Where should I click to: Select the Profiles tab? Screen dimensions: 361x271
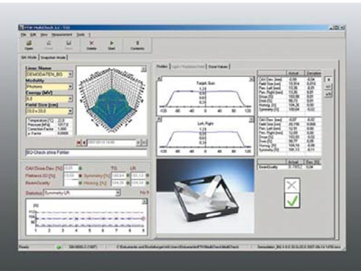click(162, 66)
